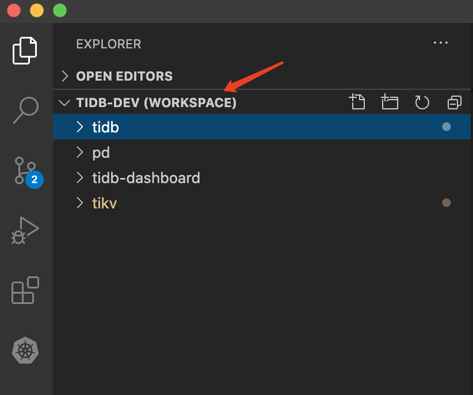Screen dimensions: 473x395
Task: Open the Run and Debug view
Action: (25, 230)
